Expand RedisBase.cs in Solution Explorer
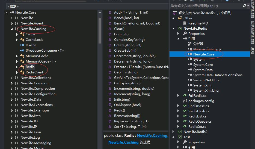Viewport: 255px width, 149px height. point(178,106)
